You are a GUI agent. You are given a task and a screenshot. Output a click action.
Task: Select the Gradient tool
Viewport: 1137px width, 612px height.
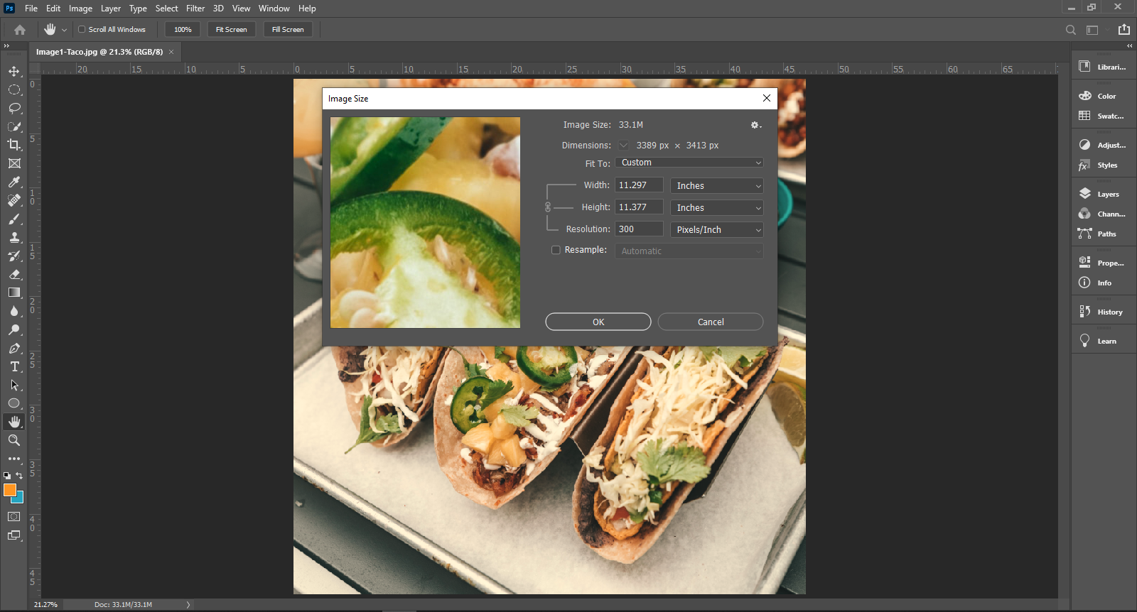coord(14,293)
